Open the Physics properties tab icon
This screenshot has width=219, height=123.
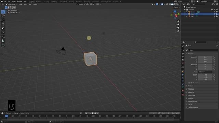click(183, 81)
